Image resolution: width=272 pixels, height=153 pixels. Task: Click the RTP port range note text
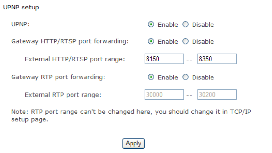(131, 115)
